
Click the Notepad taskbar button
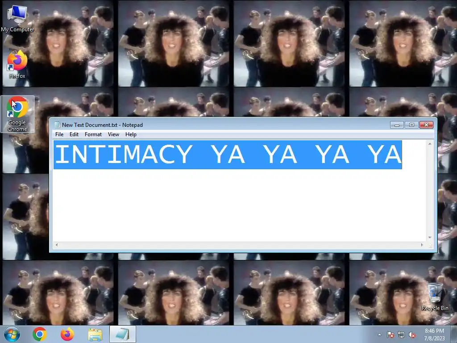pos(123,334)
